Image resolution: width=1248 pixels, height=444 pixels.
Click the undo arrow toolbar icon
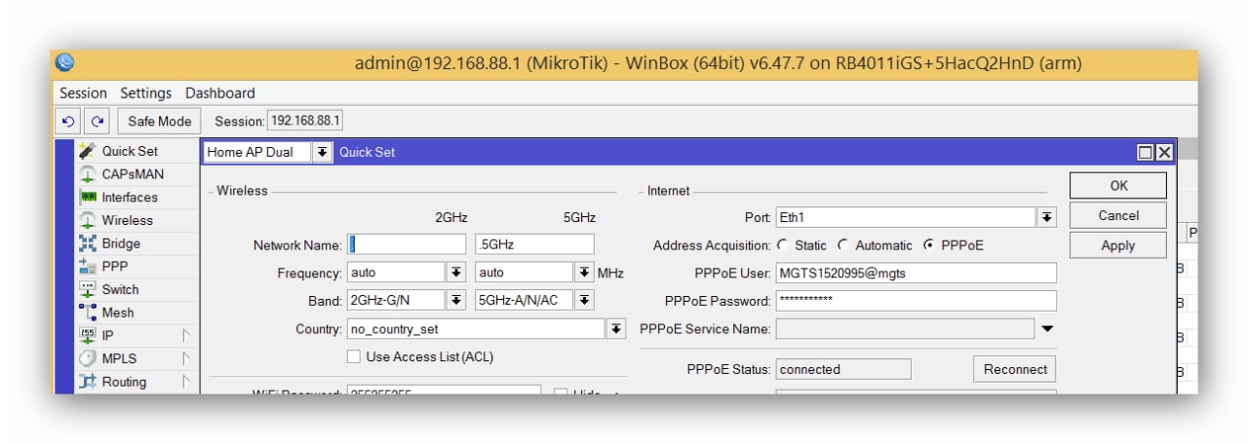67,122
